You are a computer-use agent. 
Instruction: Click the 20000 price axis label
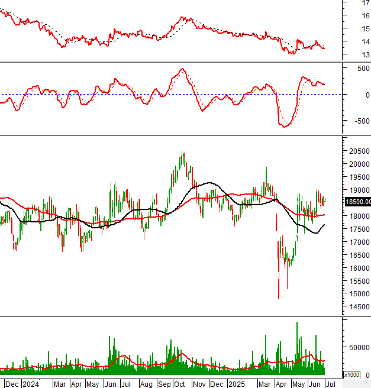(x=359, y=164)
